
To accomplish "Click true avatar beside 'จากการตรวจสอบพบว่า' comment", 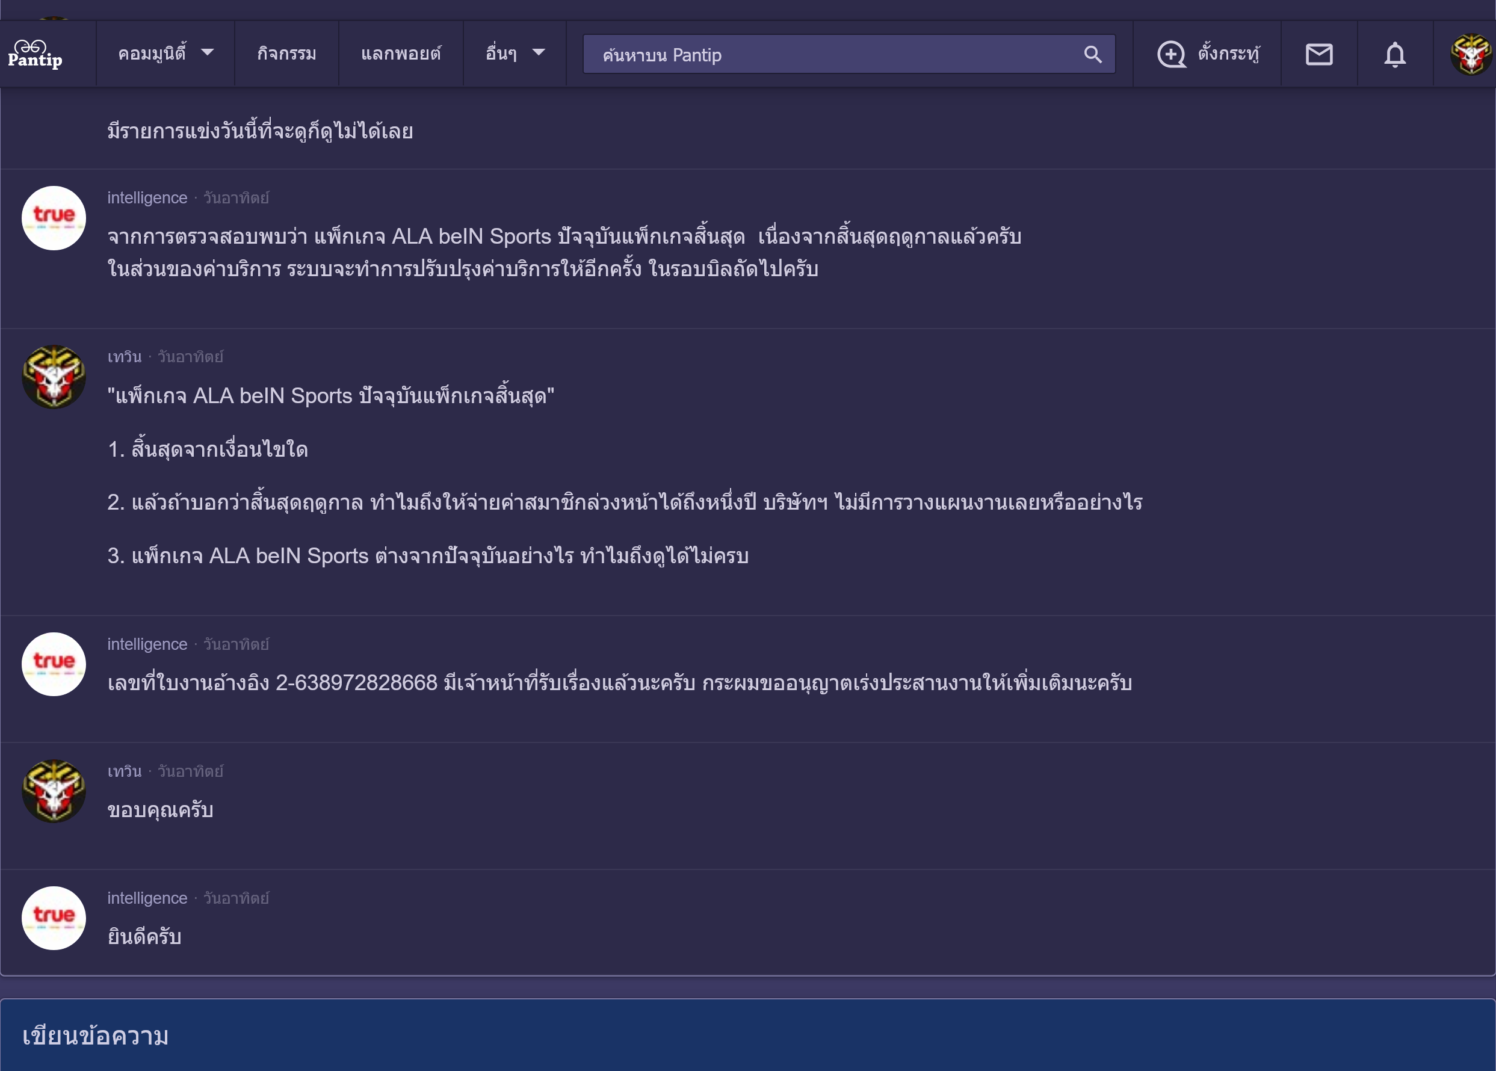I will 54,218.
